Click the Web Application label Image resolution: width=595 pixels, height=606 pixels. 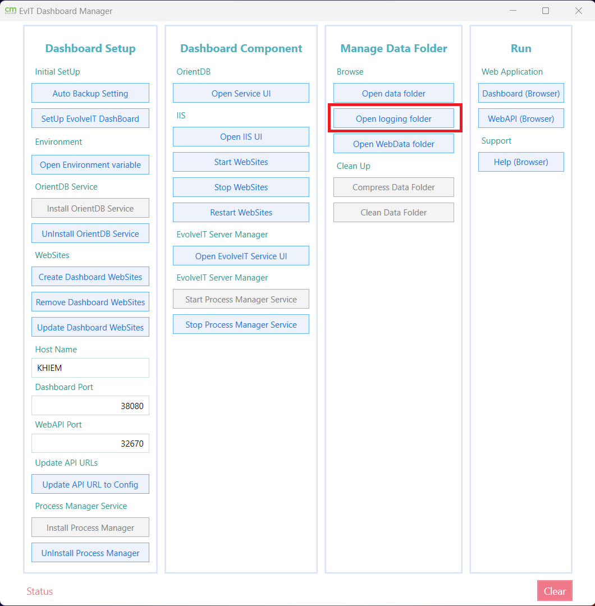(x=511, y=71)
